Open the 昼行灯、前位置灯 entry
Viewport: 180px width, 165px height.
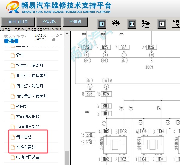click(32, 76)
